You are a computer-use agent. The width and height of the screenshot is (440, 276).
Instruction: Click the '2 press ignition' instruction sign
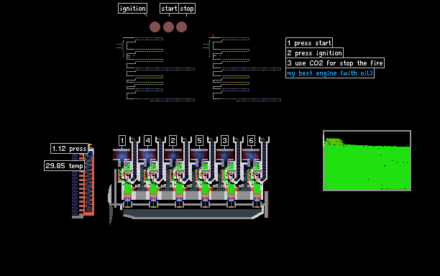click(x=314, y=53)
